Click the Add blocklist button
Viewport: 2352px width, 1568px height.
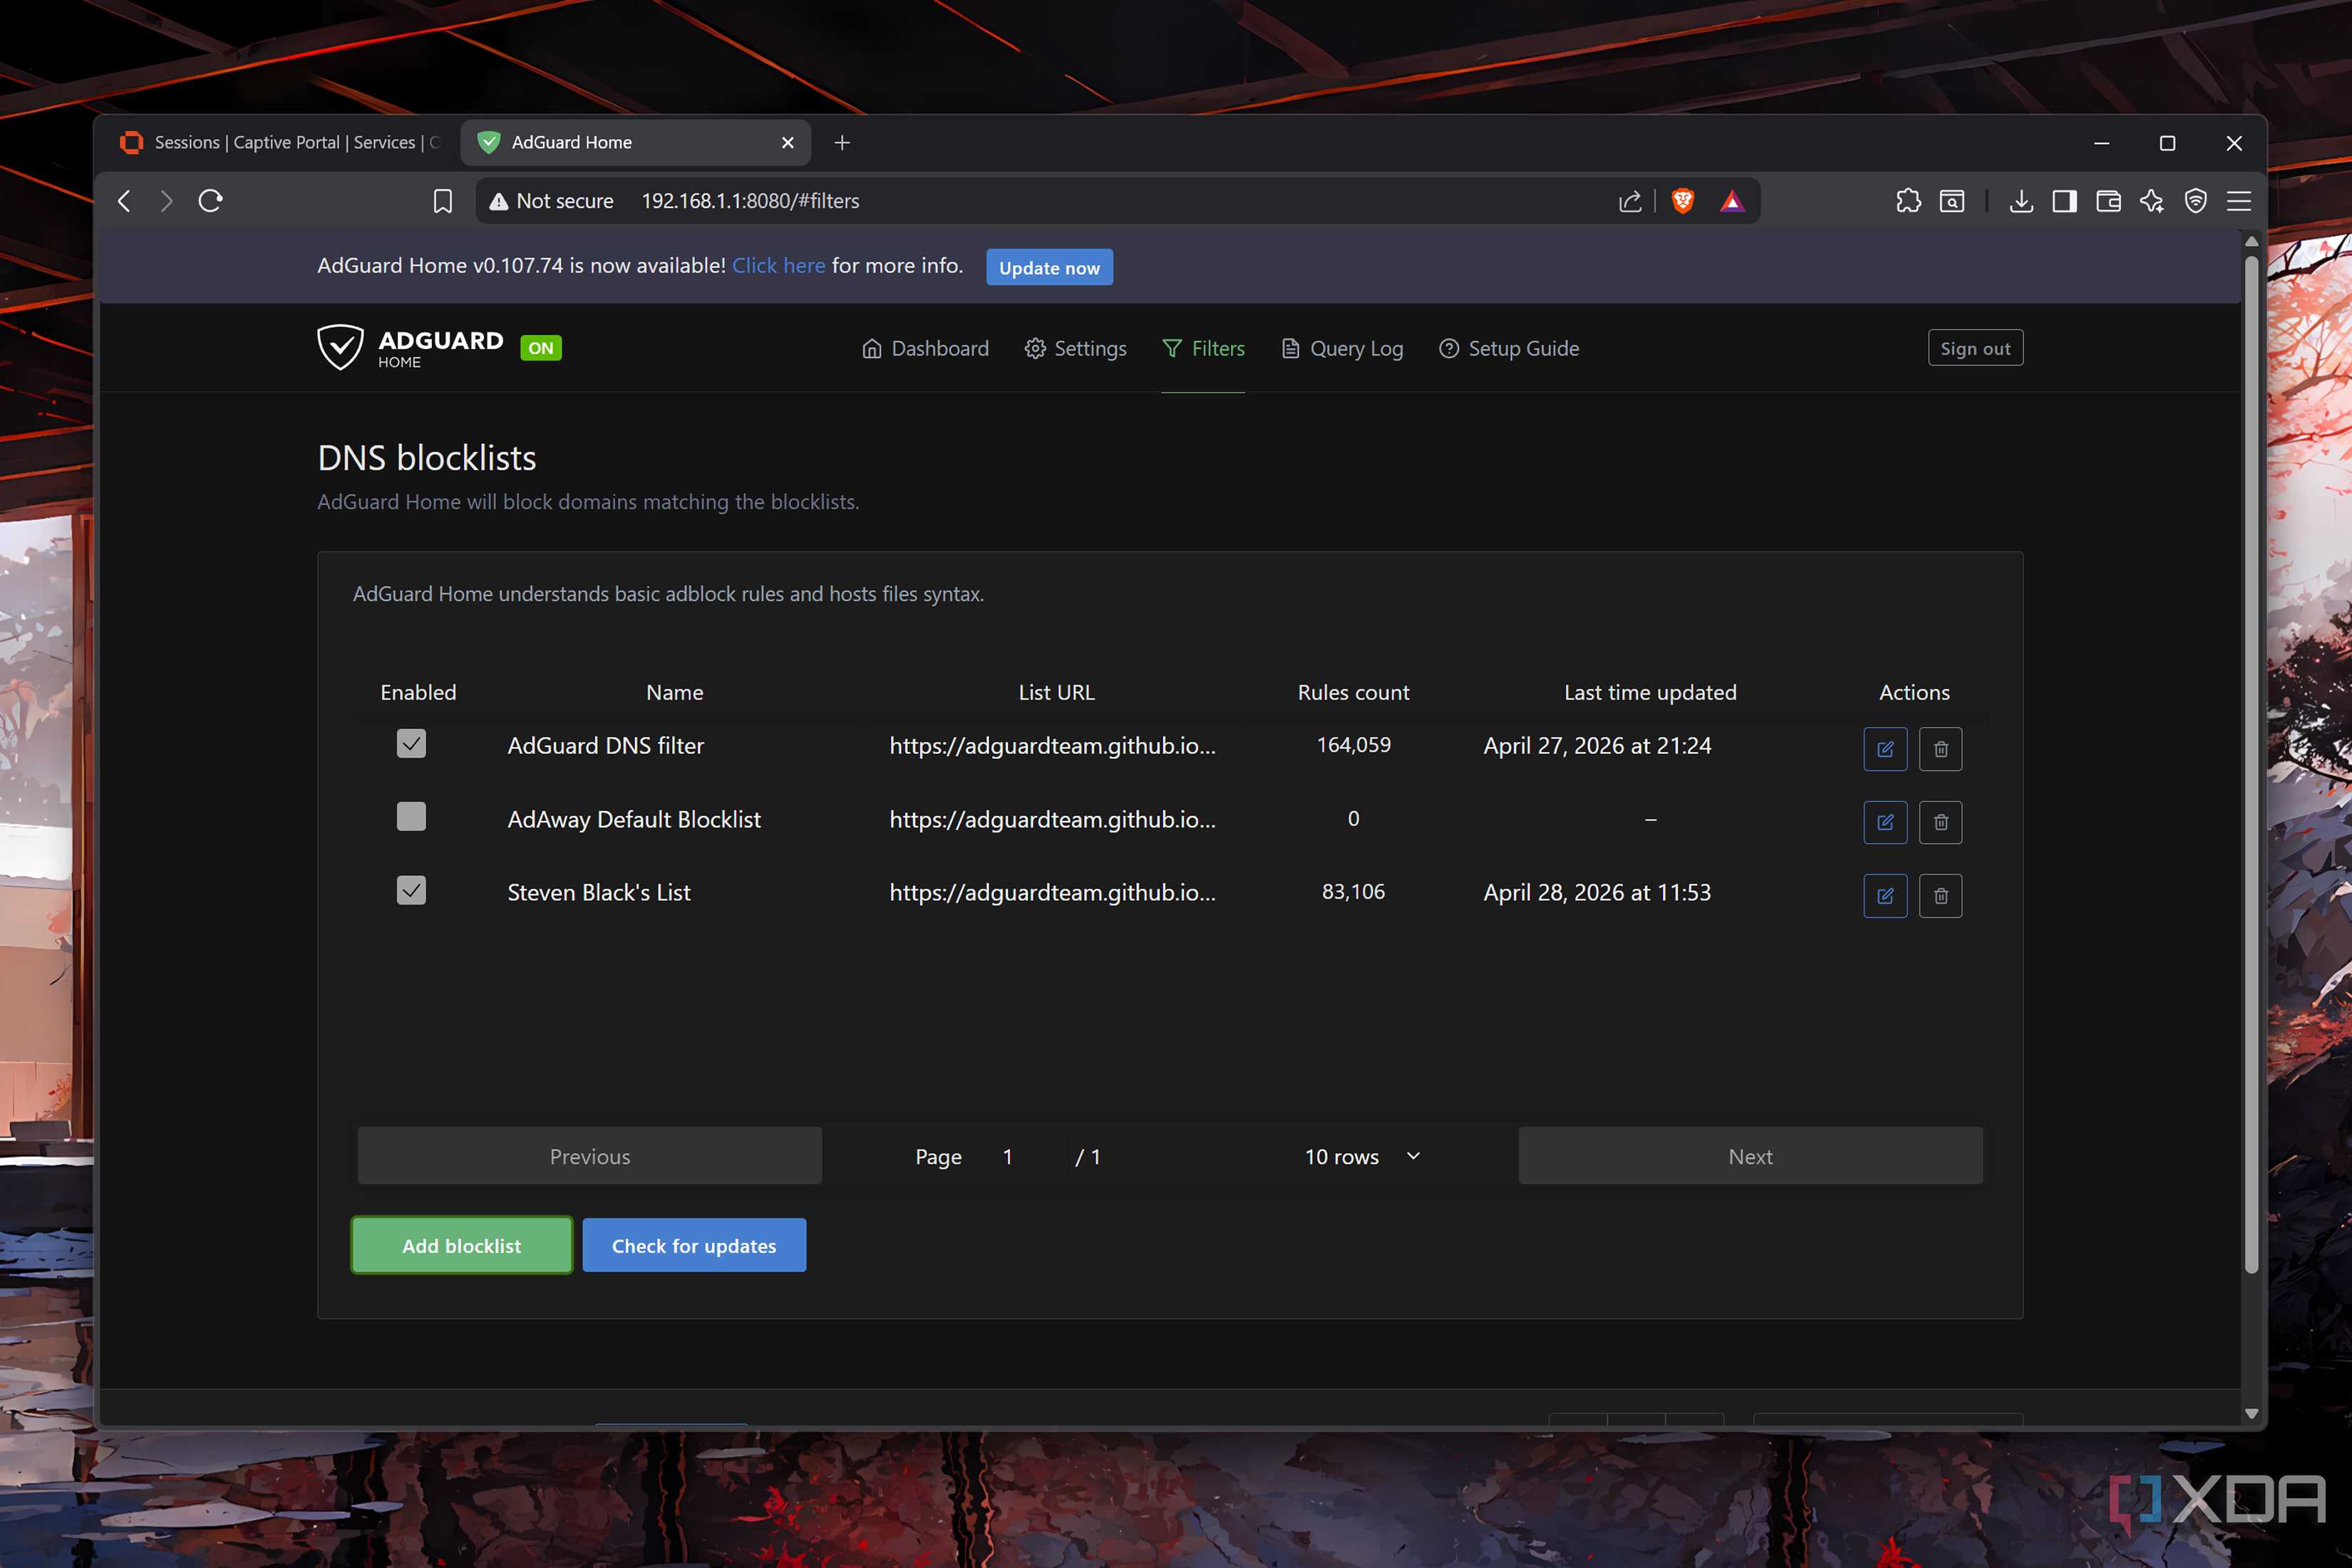461,1245
